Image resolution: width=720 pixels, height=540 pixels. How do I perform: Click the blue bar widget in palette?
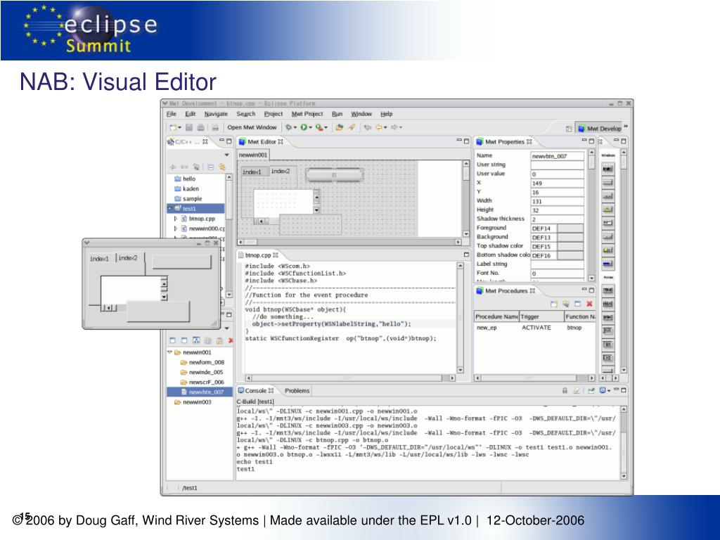point(608,264)
